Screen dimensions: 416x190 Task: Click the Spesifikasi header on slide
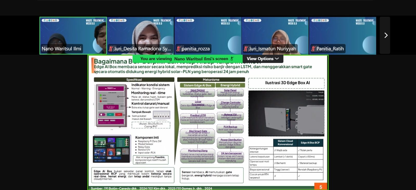(x=134, y=80)
